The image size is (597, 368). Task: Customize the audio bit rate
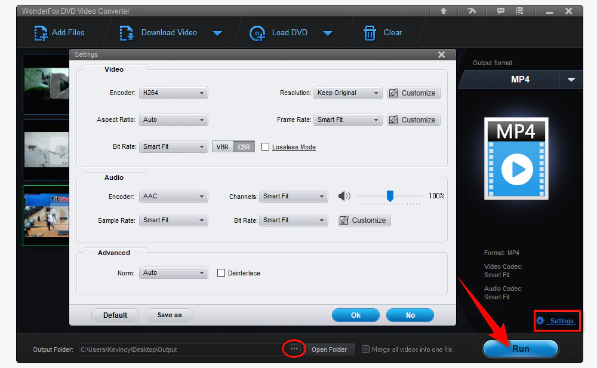pyautogui.click(x=364, y=220)
